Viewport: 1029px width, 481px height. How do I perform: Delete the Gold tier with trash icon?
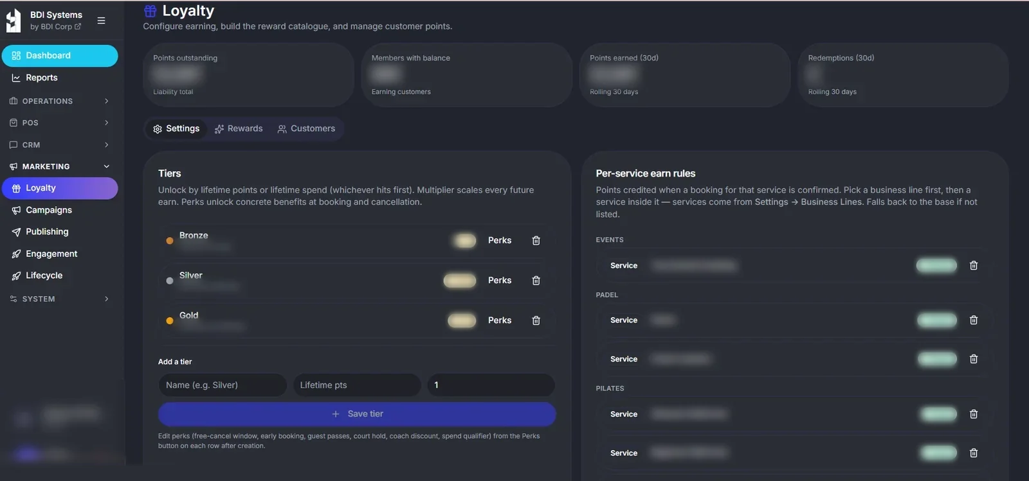tap(536, 320)
